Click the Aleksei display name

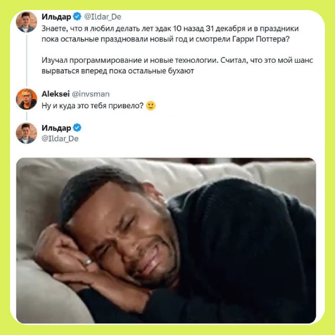pyautogui.click(x=56, y=94)
